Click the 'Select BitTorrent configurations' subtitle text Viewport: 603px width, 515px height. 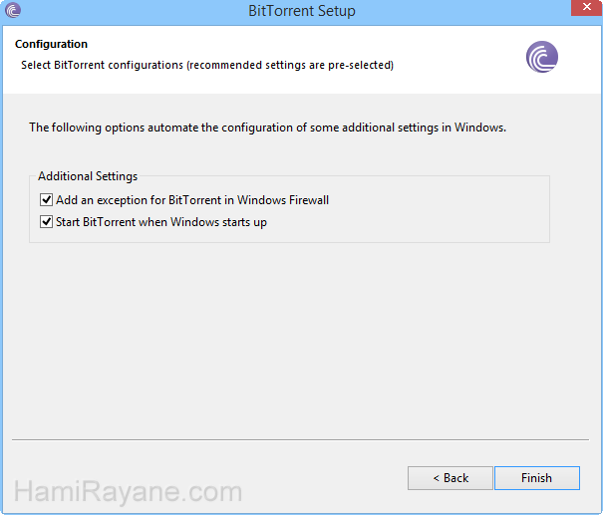[x=207, y=65]
